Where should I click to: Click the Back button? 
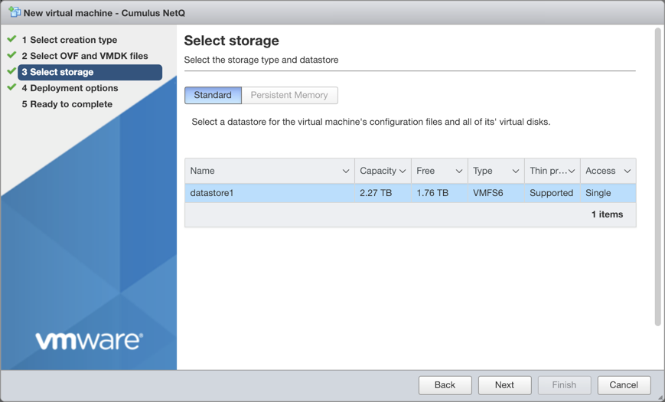[445, 384]
